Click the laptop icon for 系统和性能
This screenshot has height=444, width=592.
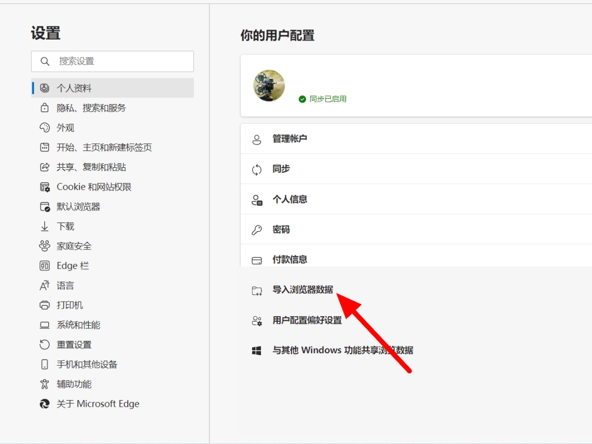click(x=44, y=325)
